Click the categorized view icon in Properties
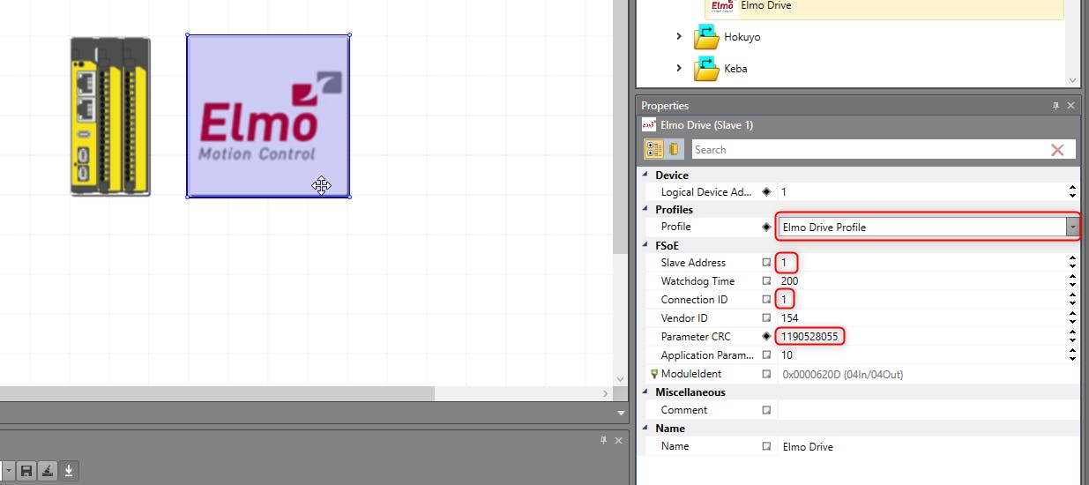1089x485 pixels. point(654,149)
